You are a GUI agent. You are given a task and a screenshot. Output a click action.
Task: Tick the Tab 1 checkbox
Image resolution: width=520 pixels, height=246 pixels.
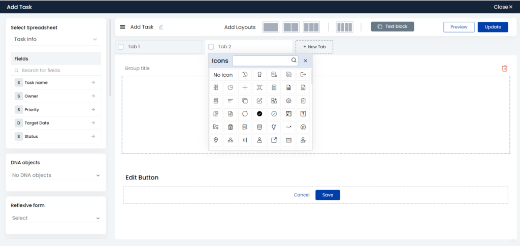tap(121, 47)
